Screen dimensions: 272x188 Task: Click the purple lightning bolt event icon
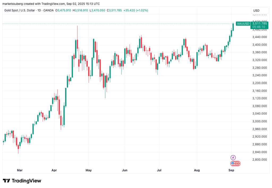click(x=233, y=157)
